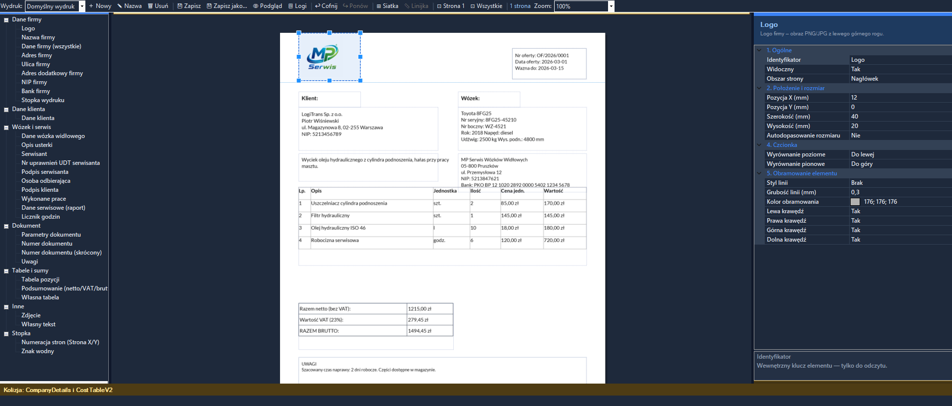Select Logo in the element tree
The image size is (952, 406).
pos(28,28)
